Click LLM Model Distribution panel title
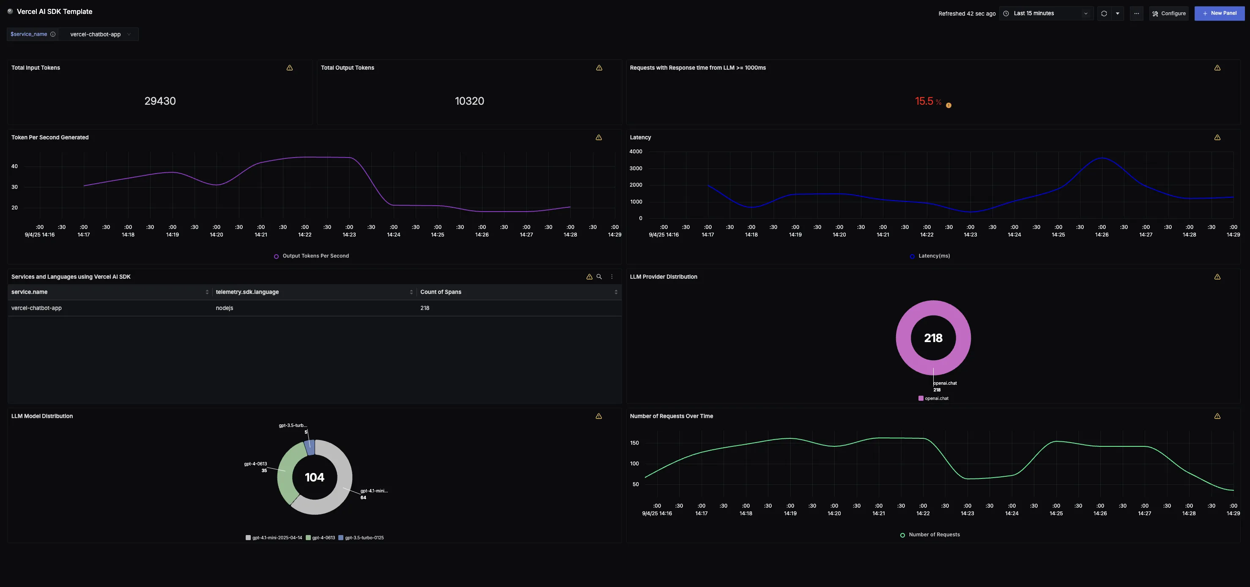The height and width of the screenshot is (587, 1250). pyautogui.click(x=42, y=416)
